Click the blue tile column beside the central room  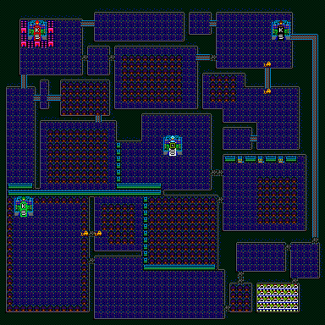(x=118, y=162)
